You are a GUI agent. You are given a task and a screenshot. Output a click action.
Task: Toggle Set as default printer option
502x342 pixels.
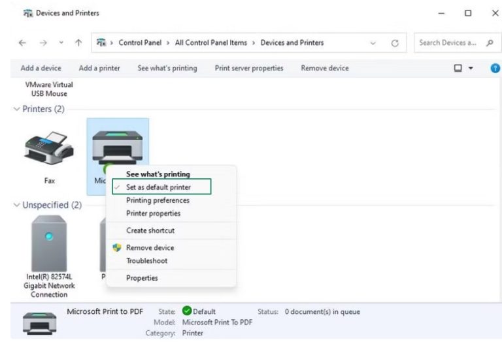[x=158, y=187]
